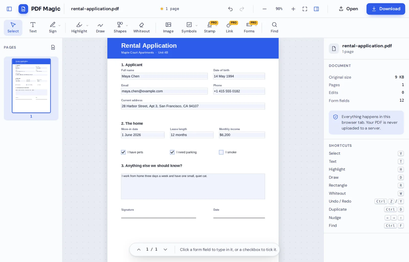Choose the Text tool
This screenshot has width=409, height=262.
click(x=33, y=28)
